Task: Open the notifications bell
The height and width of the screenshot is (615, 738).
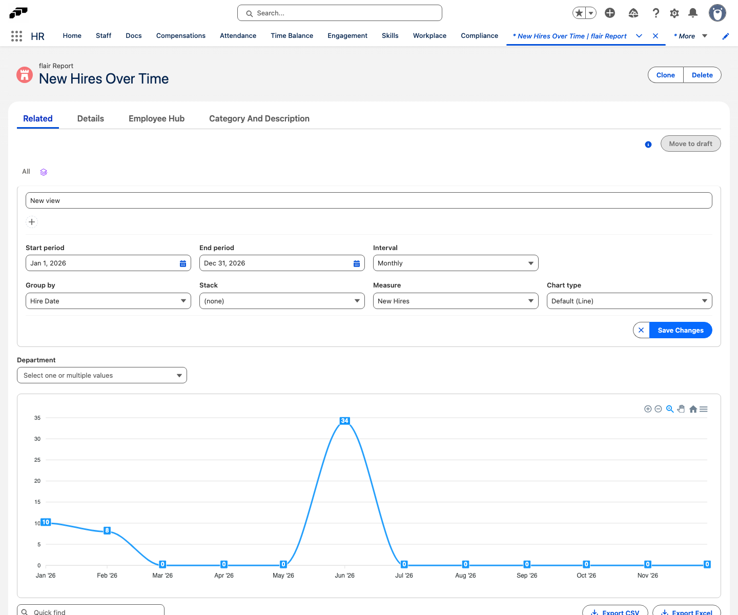Action: [693, 13]
